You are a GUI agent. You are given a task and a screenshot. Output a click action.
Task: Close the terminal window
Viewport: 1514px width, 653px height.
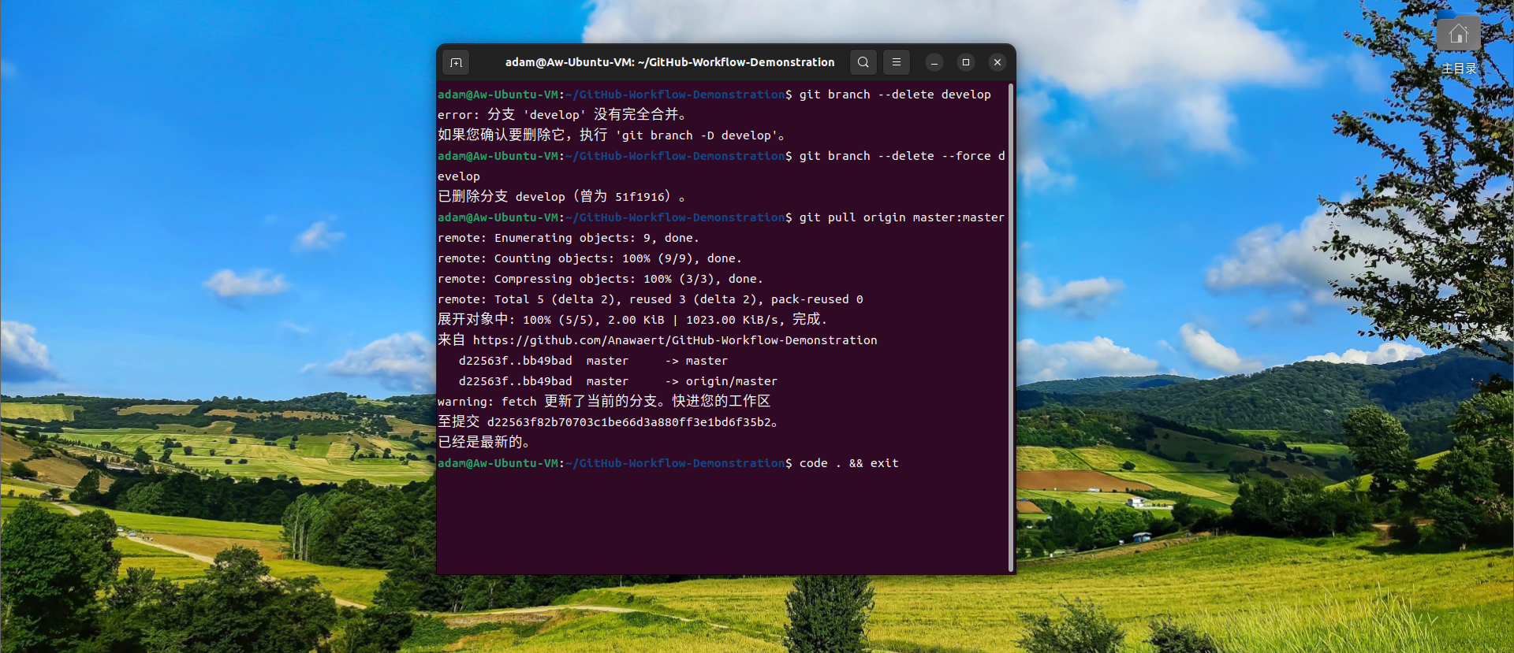point(998,62)
